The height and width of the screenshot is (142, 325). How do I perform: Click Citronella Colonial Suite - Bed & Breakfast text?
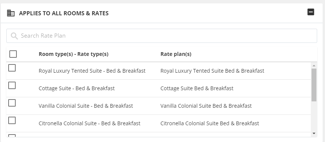click(90, 123)
